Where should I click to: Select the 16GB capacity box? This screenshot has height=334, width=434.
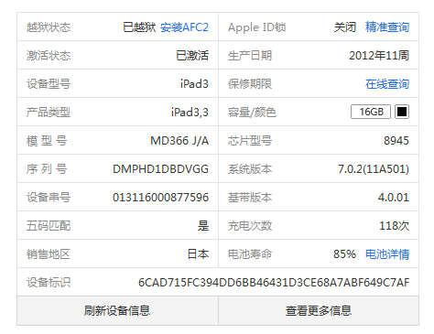click(371, 112)
